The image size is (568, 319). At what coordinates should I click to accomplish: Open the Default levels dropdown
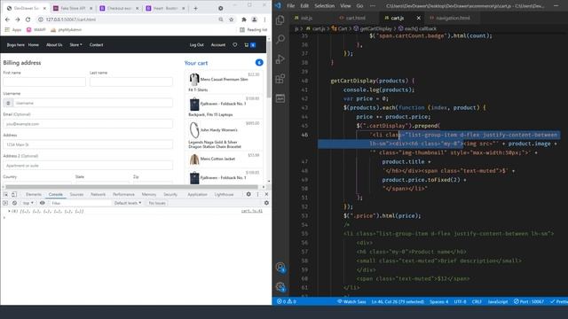tap(128, 203)
